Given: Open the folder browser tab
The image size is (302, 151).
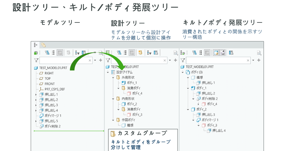Looking at the screenshot, I should 43,45.
